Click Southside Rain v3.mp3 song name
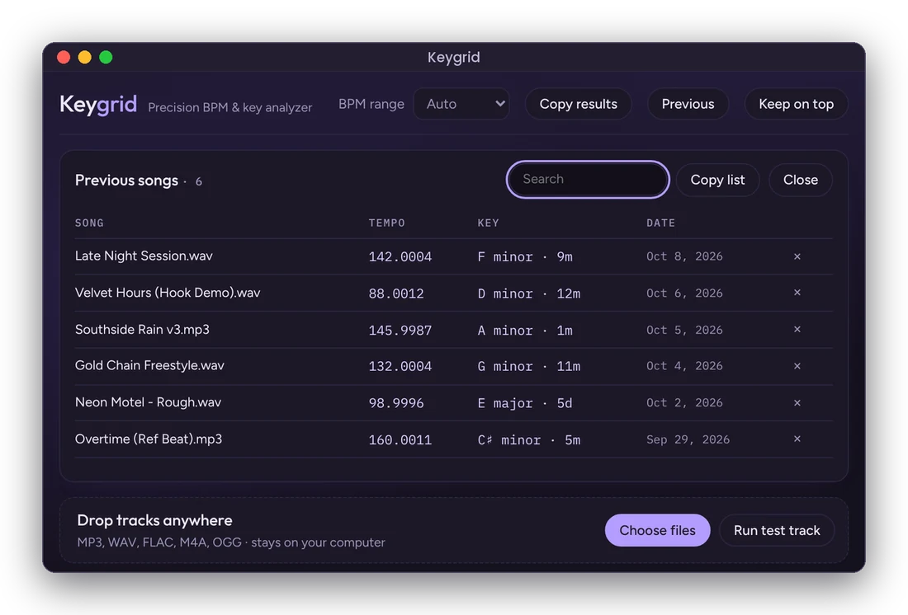The image size is (908, 615). tap(142, 329)
